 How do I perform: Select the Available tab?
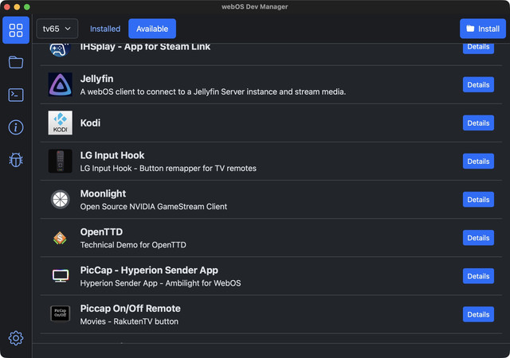152,29
